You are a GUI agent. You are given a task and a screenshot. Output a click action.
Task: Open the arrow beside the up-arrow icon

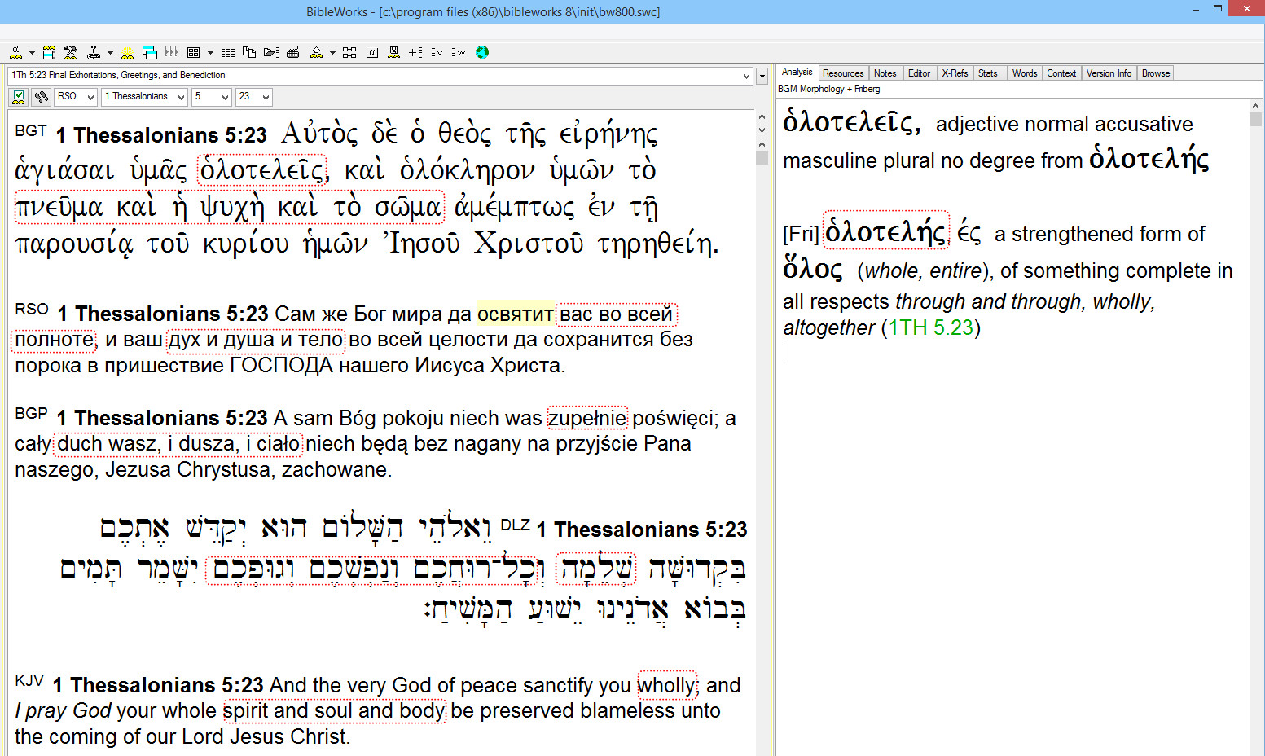pos(332,53)
